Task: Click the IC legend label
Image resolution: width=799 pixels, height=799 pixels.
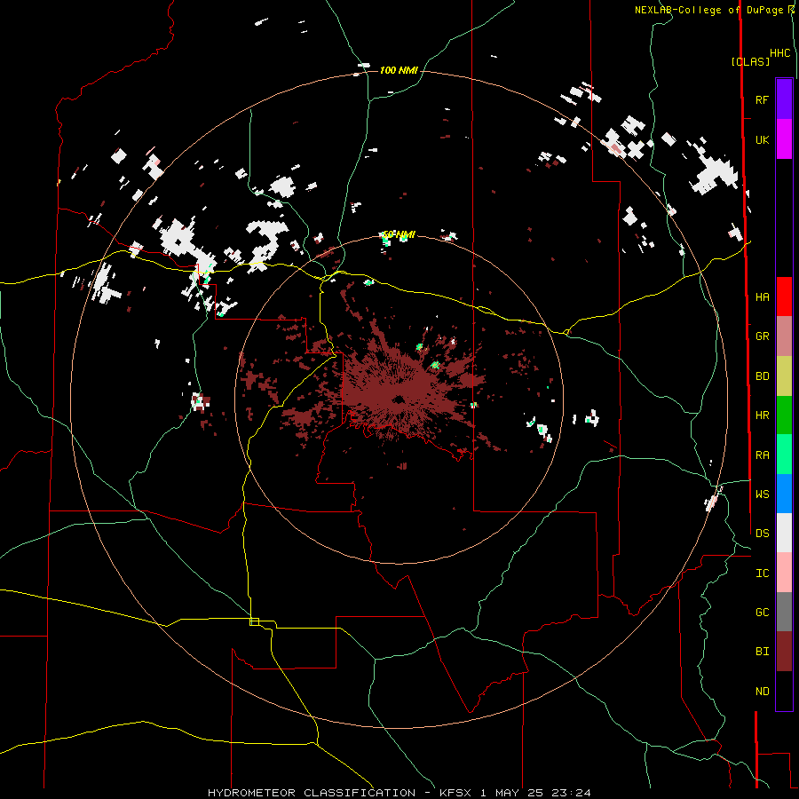Action: (762, 574)
